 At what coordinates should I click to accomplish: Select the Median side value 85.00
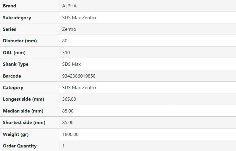68,111
